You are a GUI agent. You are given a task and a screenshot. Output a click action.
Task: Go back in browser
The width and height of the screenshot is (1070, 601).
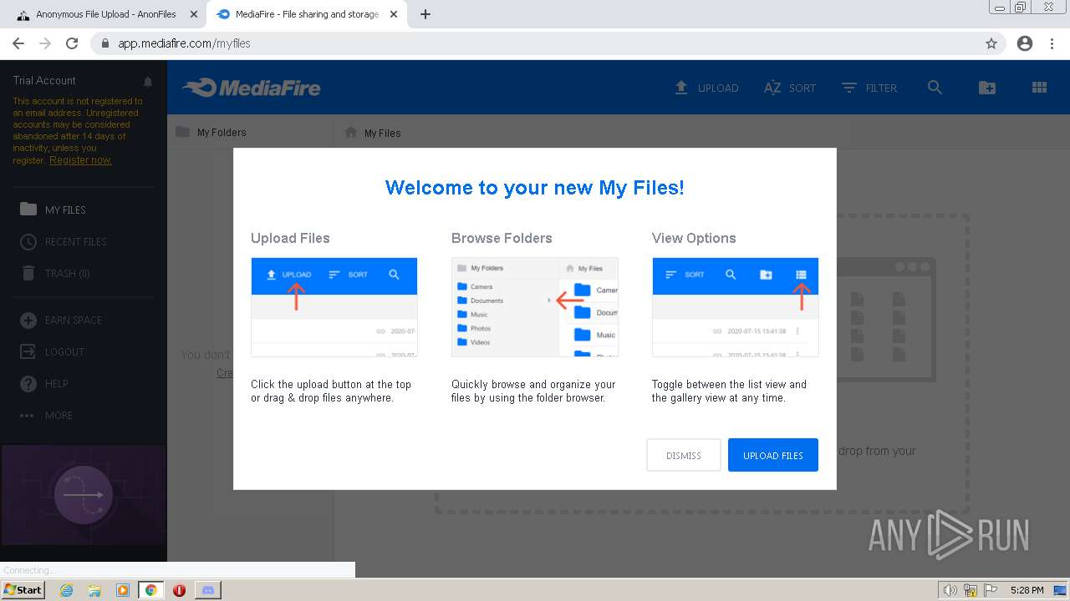click(18, 43)
